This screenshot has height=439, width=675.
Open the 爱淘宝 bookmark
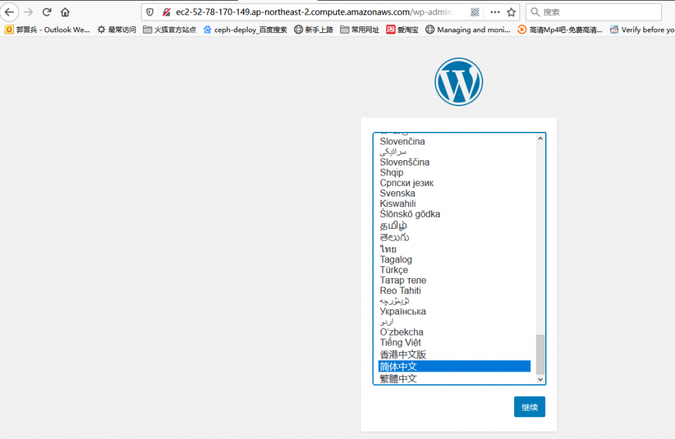point(402,30)
